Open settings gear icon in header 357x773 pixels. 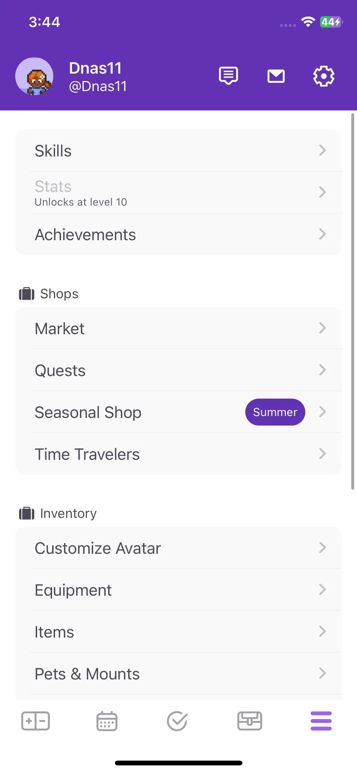click(324, 76)
